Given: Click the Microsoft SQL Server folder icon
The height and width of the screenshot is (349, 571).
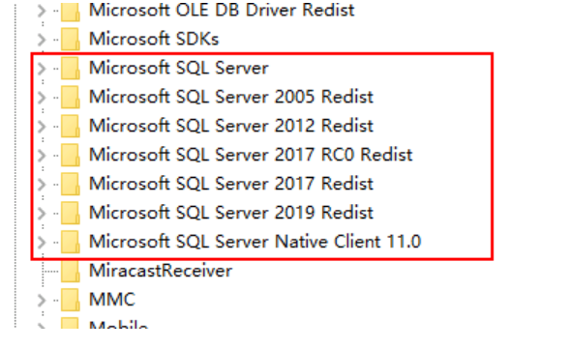Looking at the screenshot, I should (x=71, y=68).
